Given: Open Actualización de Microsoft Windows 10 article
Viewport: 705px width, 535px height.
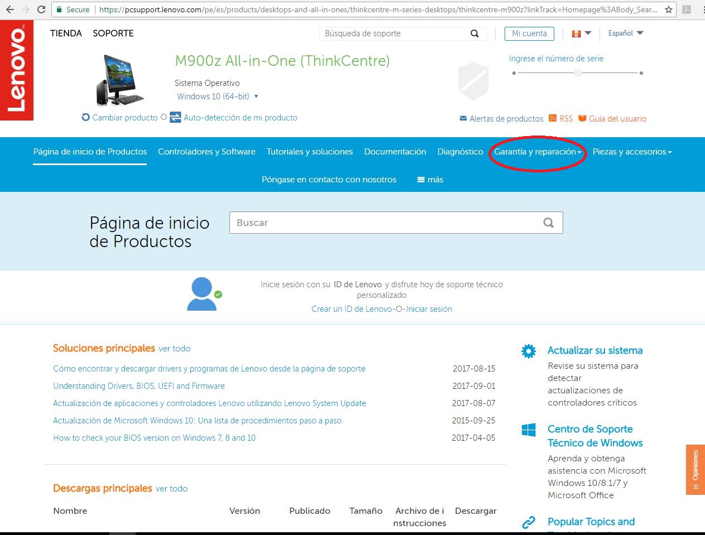Looking at the screenshot, I should pyautogui.click(x=197, y=421).
